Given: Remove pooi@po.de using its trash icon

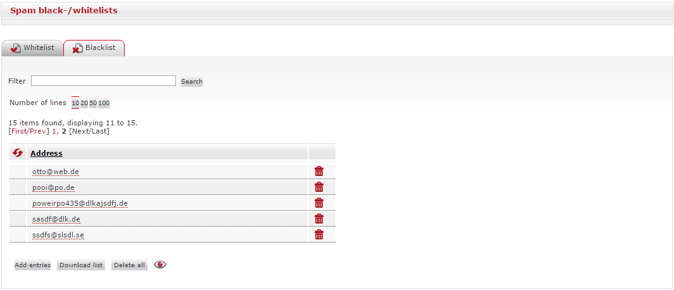Looking at the screenshot, I should pyautogui.click(x=319, y=187).
